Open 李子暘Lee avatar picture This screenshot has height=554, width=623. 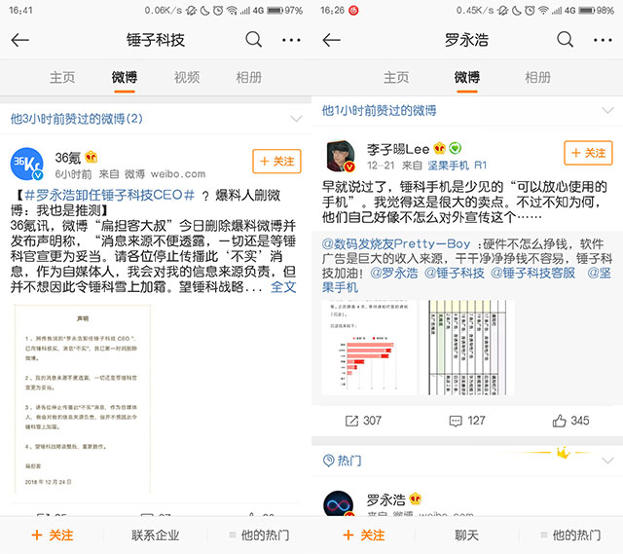341,156
